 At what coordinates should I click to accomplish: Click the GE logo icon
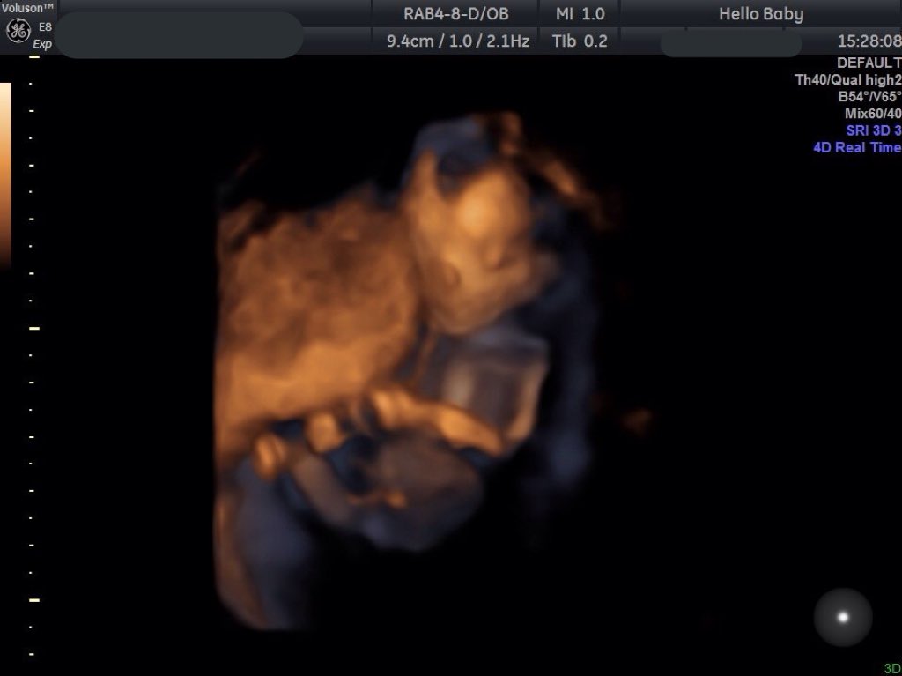[18, 31]
